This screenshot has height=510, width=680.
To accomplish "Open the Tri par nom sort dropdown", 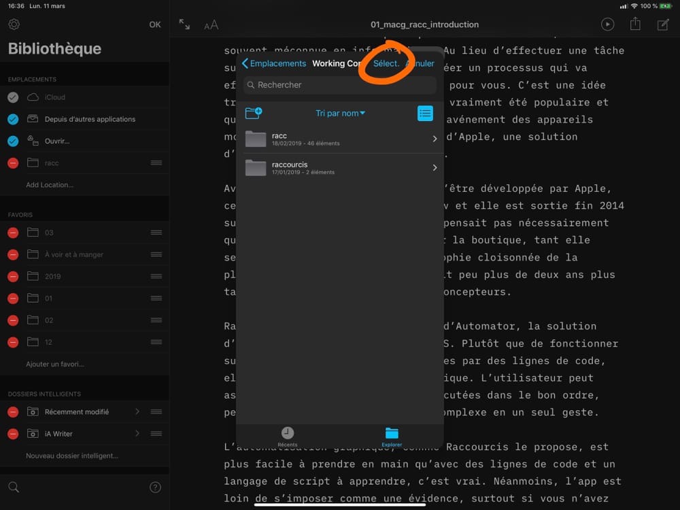I will point(341,113).
